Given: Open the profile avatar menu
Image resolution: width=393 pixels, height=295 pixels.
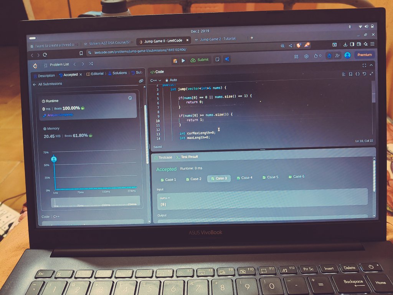Looking at the screenshot, I should tap(347, 55).
